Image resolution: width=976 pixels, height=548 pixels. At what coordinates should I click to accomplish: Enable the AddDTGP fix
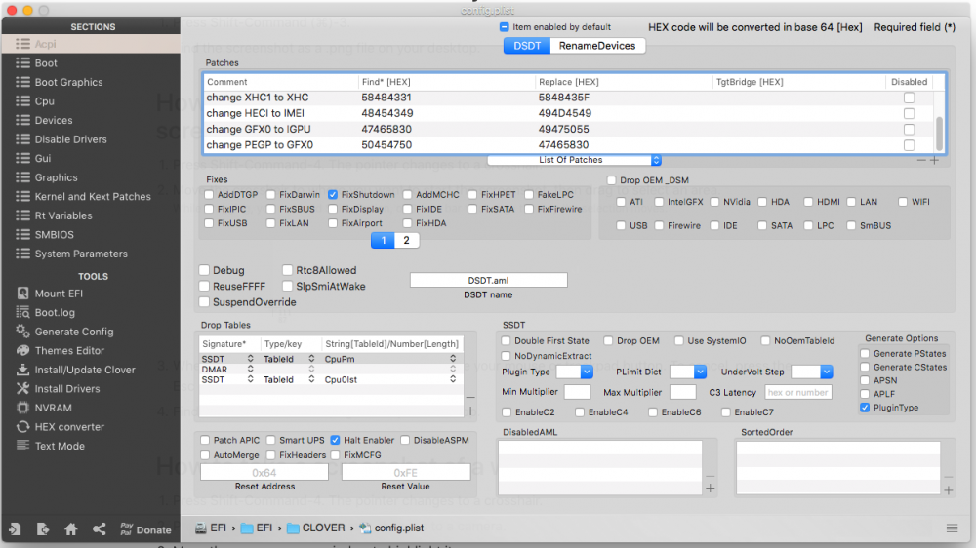tap(209, 195)
